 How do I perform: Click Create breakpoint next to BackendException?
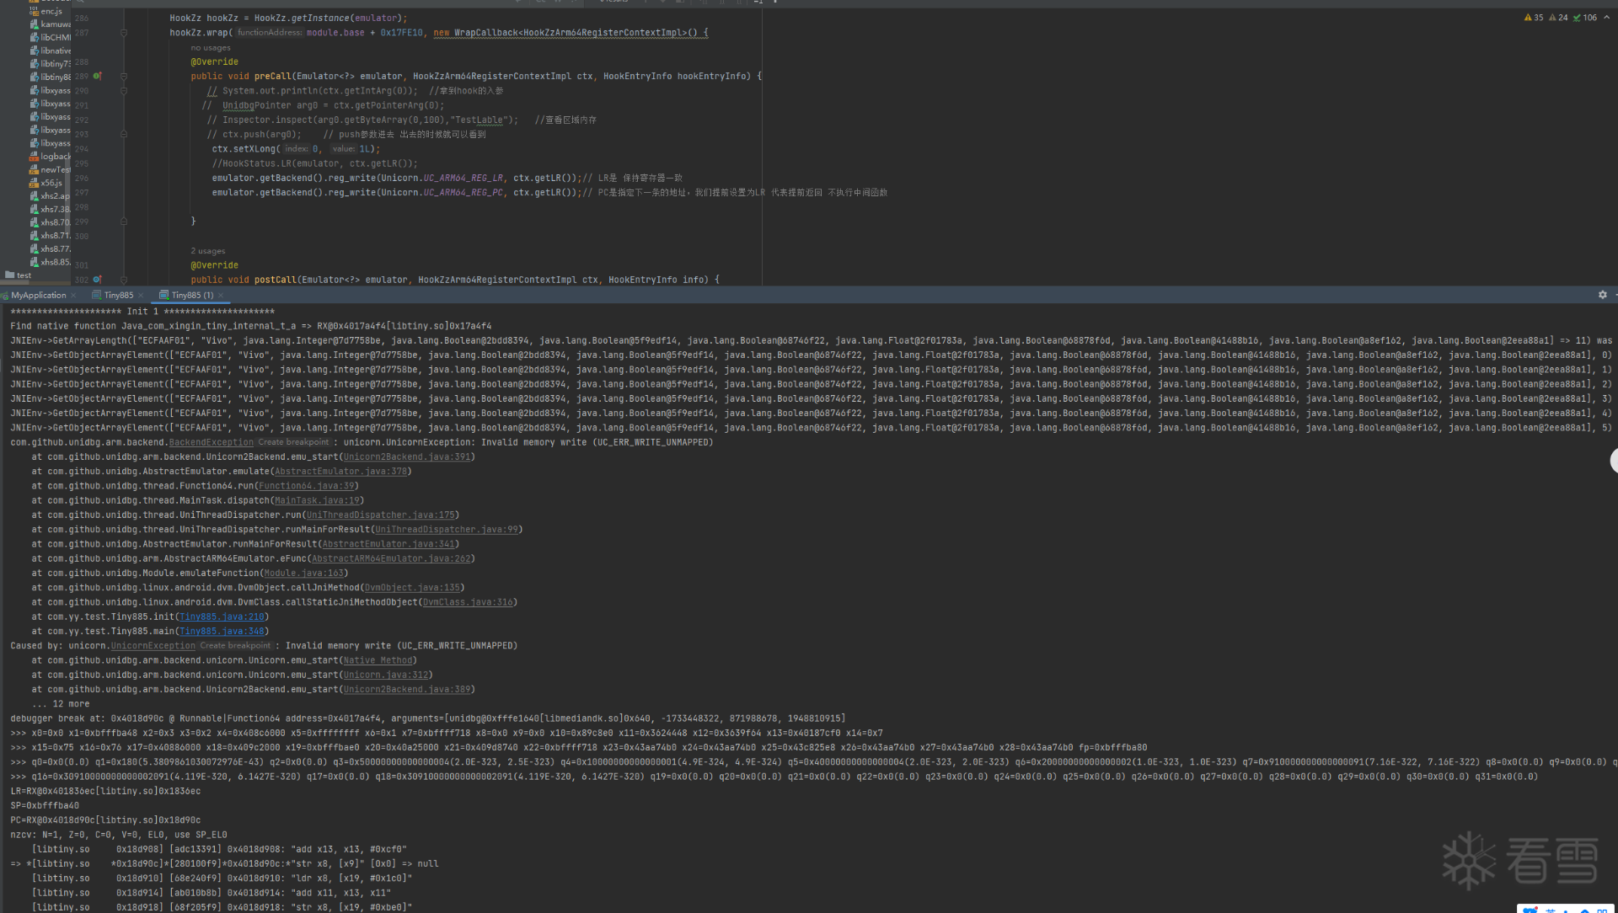pos(293,442)
